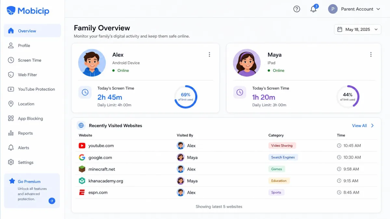This screenshot has width=390, height=219.
Task: Click the ESPN favicon icon
Action: pyautogui.click(x=82, y=192)
